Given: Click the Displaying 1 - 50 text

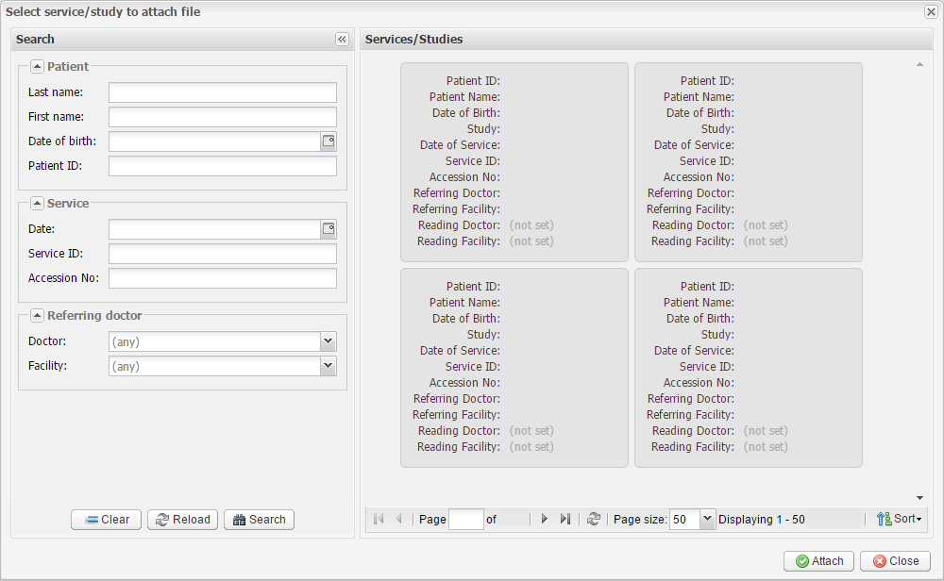Looking at the screenshot, I should [x=762, y=519].
